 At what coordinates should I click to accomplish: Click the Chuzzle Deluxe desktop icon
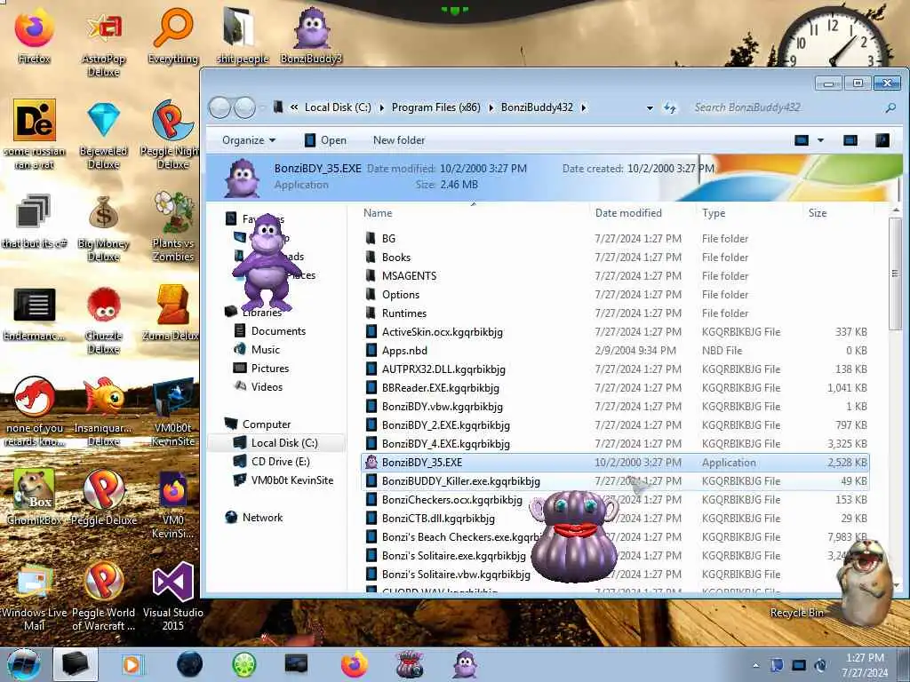click(104, 320)
